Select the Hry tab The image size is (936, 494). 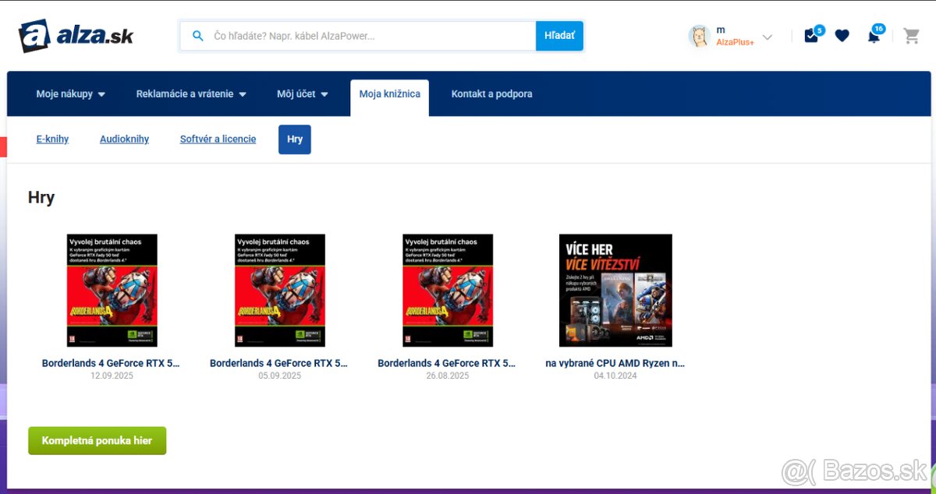295,139
